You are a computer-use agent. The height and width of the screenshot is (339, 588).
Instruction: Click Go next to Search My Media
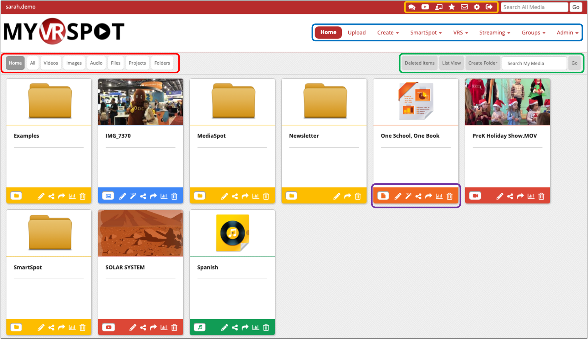pyautogui.click(x=574, y=63)
